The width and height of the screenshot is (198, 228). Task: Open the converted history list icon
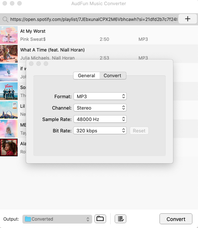point(120,219)
